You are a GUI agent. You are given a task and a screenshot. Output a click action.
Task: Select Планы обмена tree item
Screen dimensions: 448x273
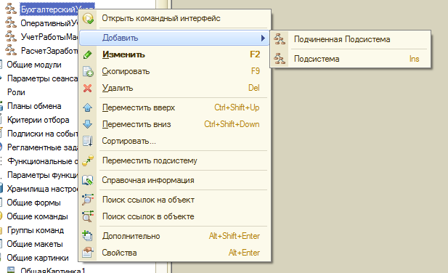(x=34, y=106)
